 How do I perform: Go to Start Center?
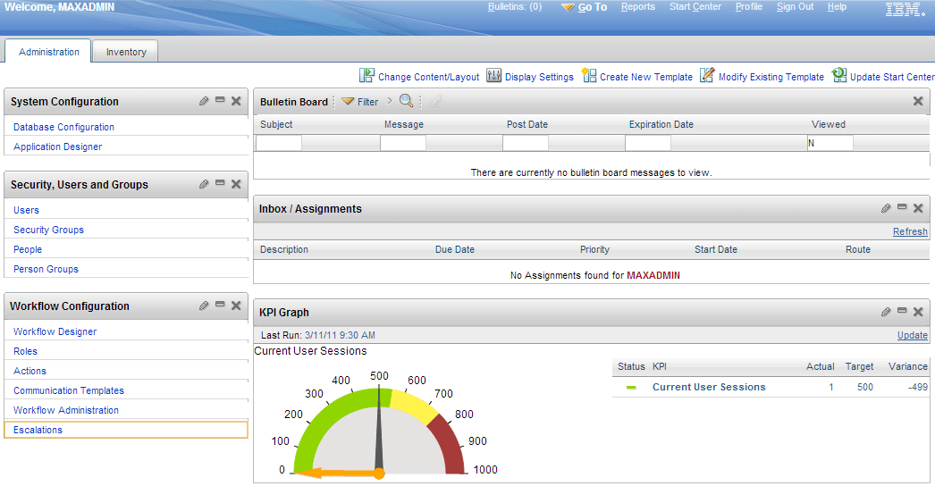(x=695, y=6)
